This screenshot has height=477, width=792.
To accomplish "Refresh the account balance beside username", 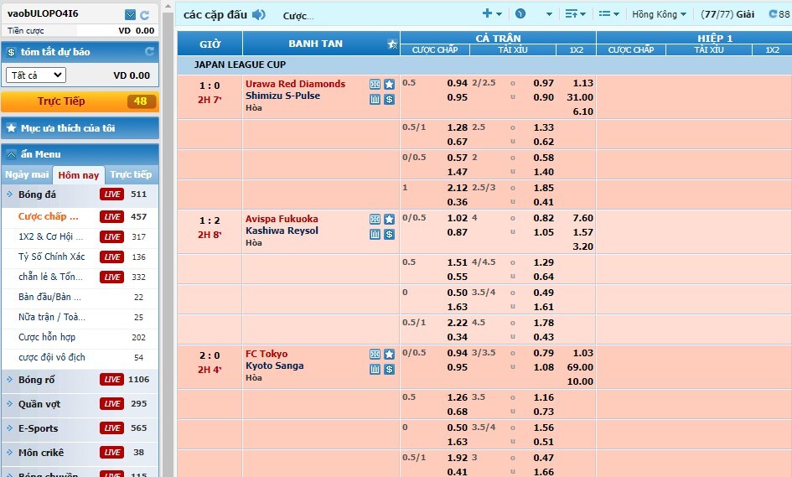I will (145, 14).
